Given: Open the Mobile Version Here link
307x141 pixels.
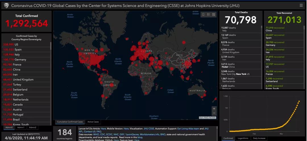Looking at the screenshot, I should [x=126, y=129].
